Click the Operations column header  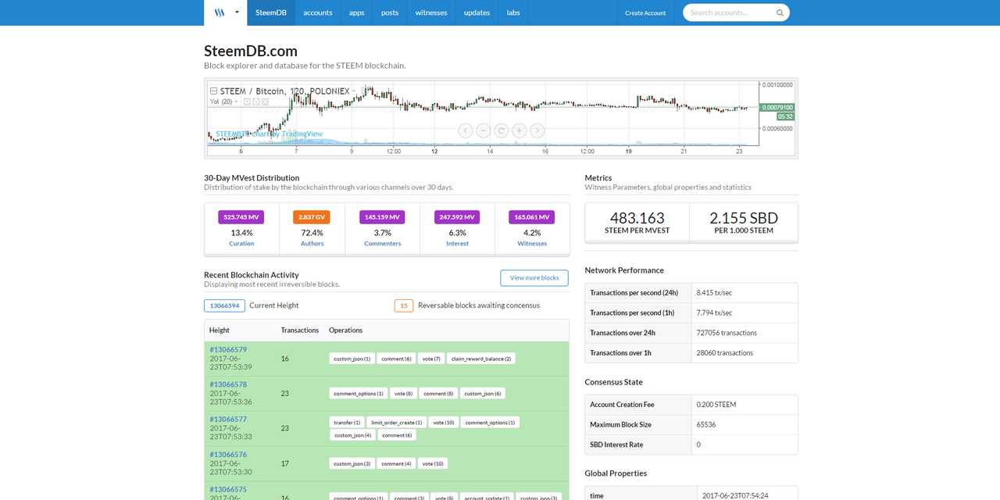(346, 330)
